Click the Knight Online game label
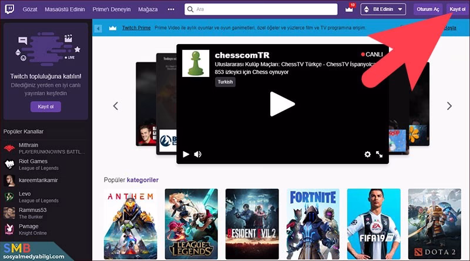 [33, 233]
